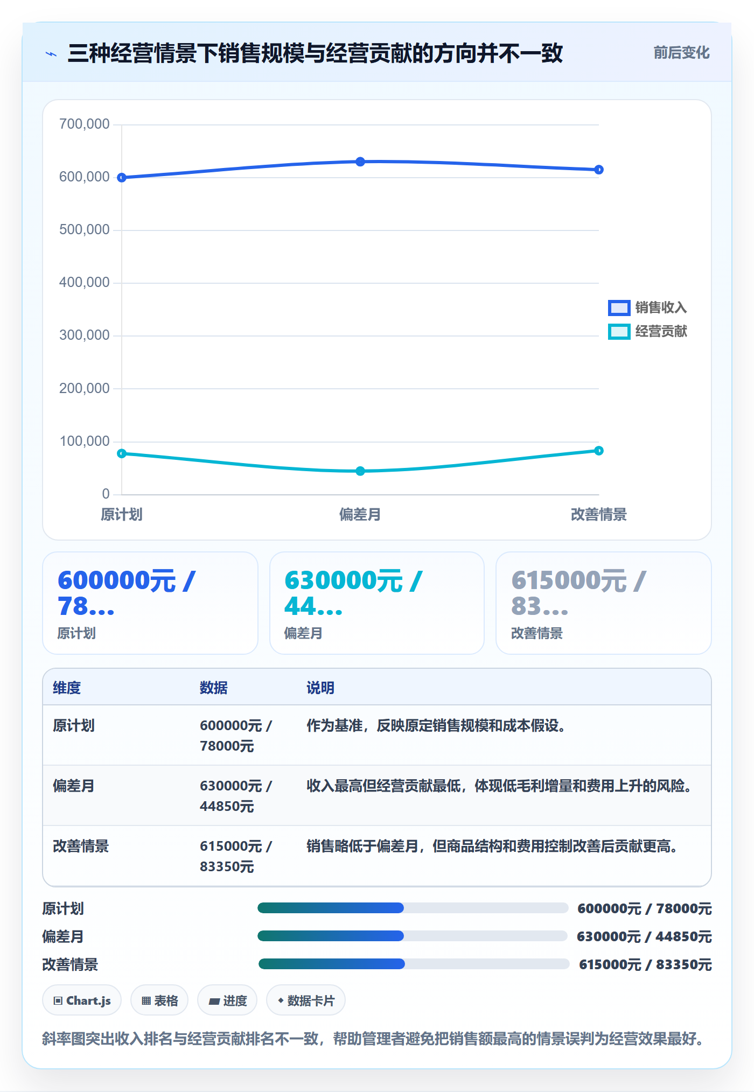Click the 偏差月 x-axis label
The width and height of the screenshot is (754, 1092).
[x=360, y=515]
